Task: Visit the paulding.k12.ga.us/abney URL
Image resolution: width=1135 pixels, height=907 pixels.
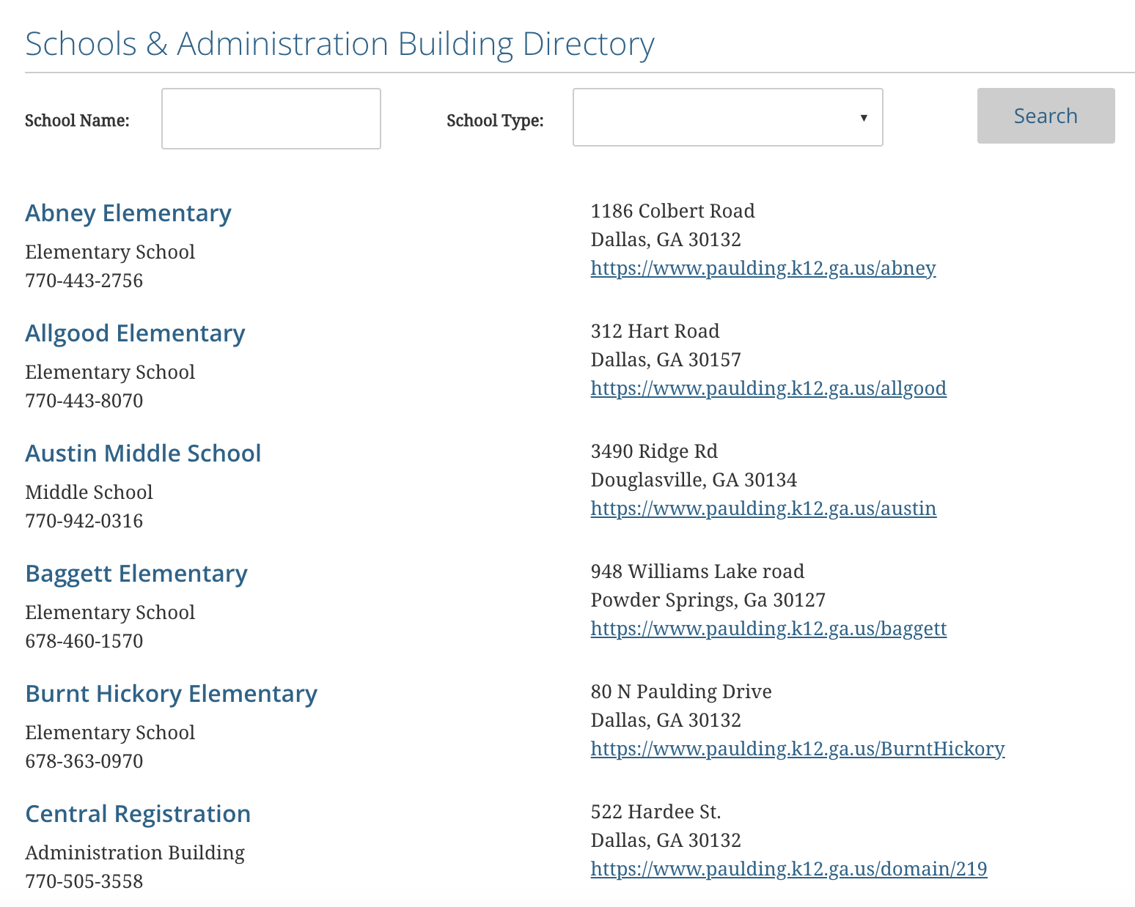Action: coord(763,268)
